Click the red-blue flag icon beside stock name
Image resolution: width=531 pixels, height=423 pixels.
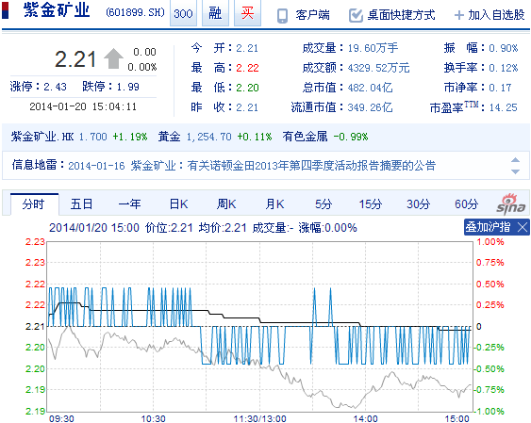pyautogui.click(x=5, y=10)
